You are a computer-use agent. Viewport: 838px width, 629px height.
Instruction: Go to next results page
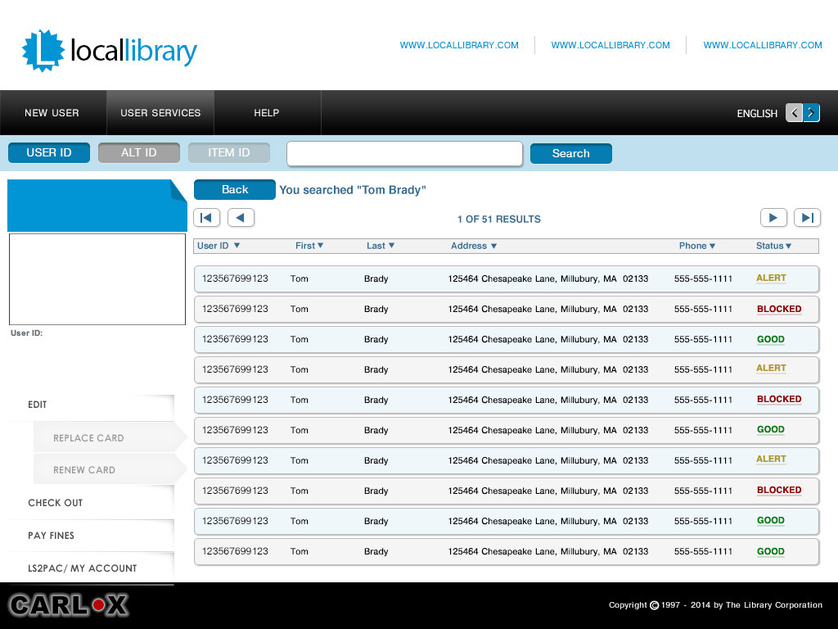773,218
